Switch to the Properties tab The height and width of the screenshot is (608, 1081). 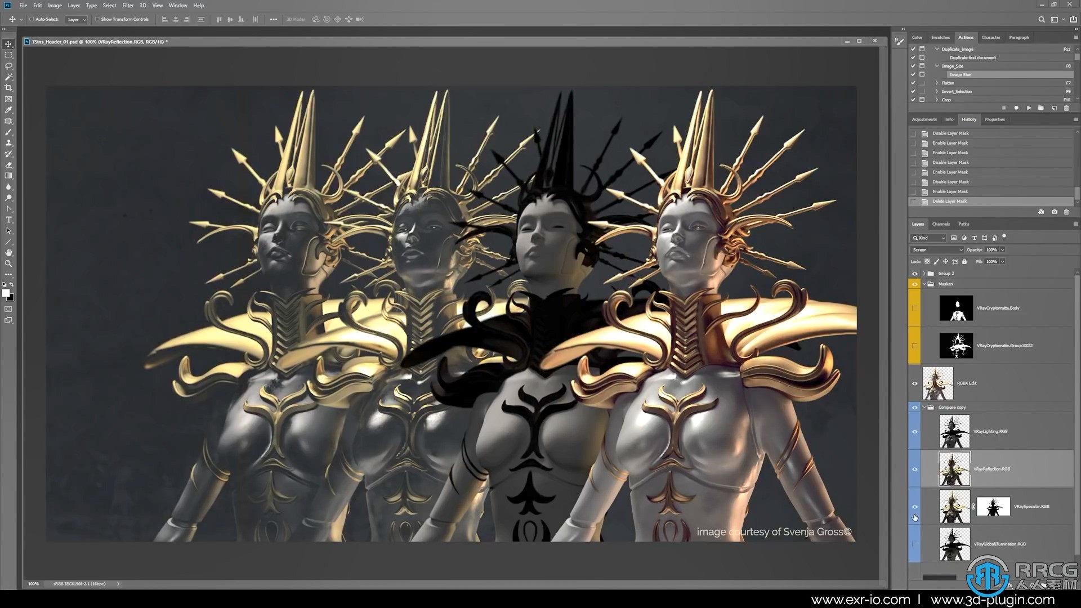coord(994,119)
